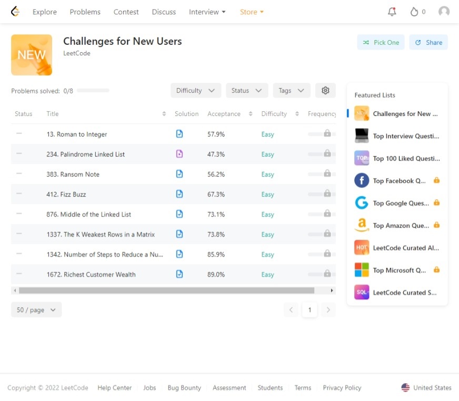Click the '73.8%' acceptance value
Screen dimensions: 459x401
216,234
